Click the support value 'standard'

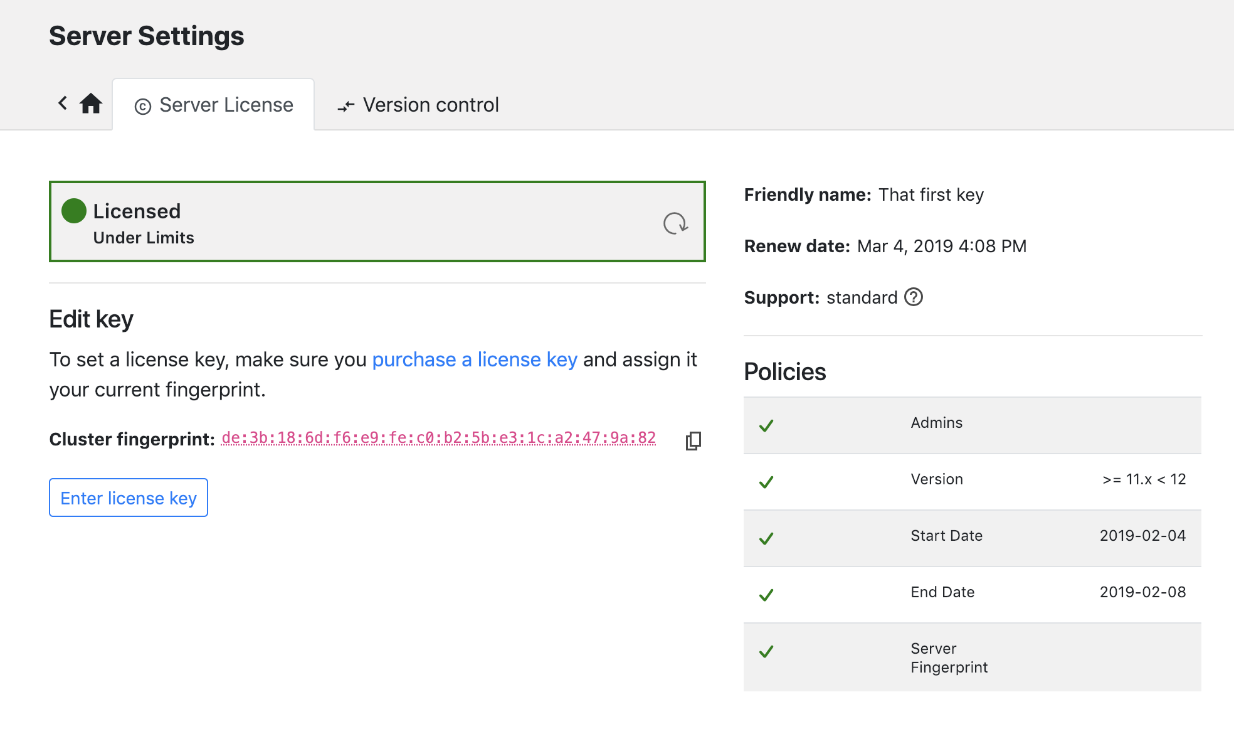pyautogui.click(x=862, y=297)
